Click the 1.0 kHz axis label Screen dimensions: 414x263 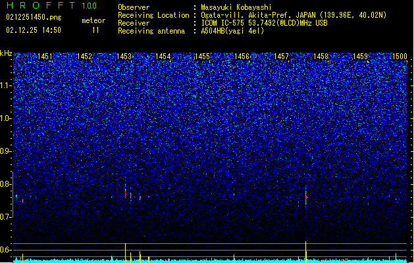pyautogui.click(x=6, y=118)
